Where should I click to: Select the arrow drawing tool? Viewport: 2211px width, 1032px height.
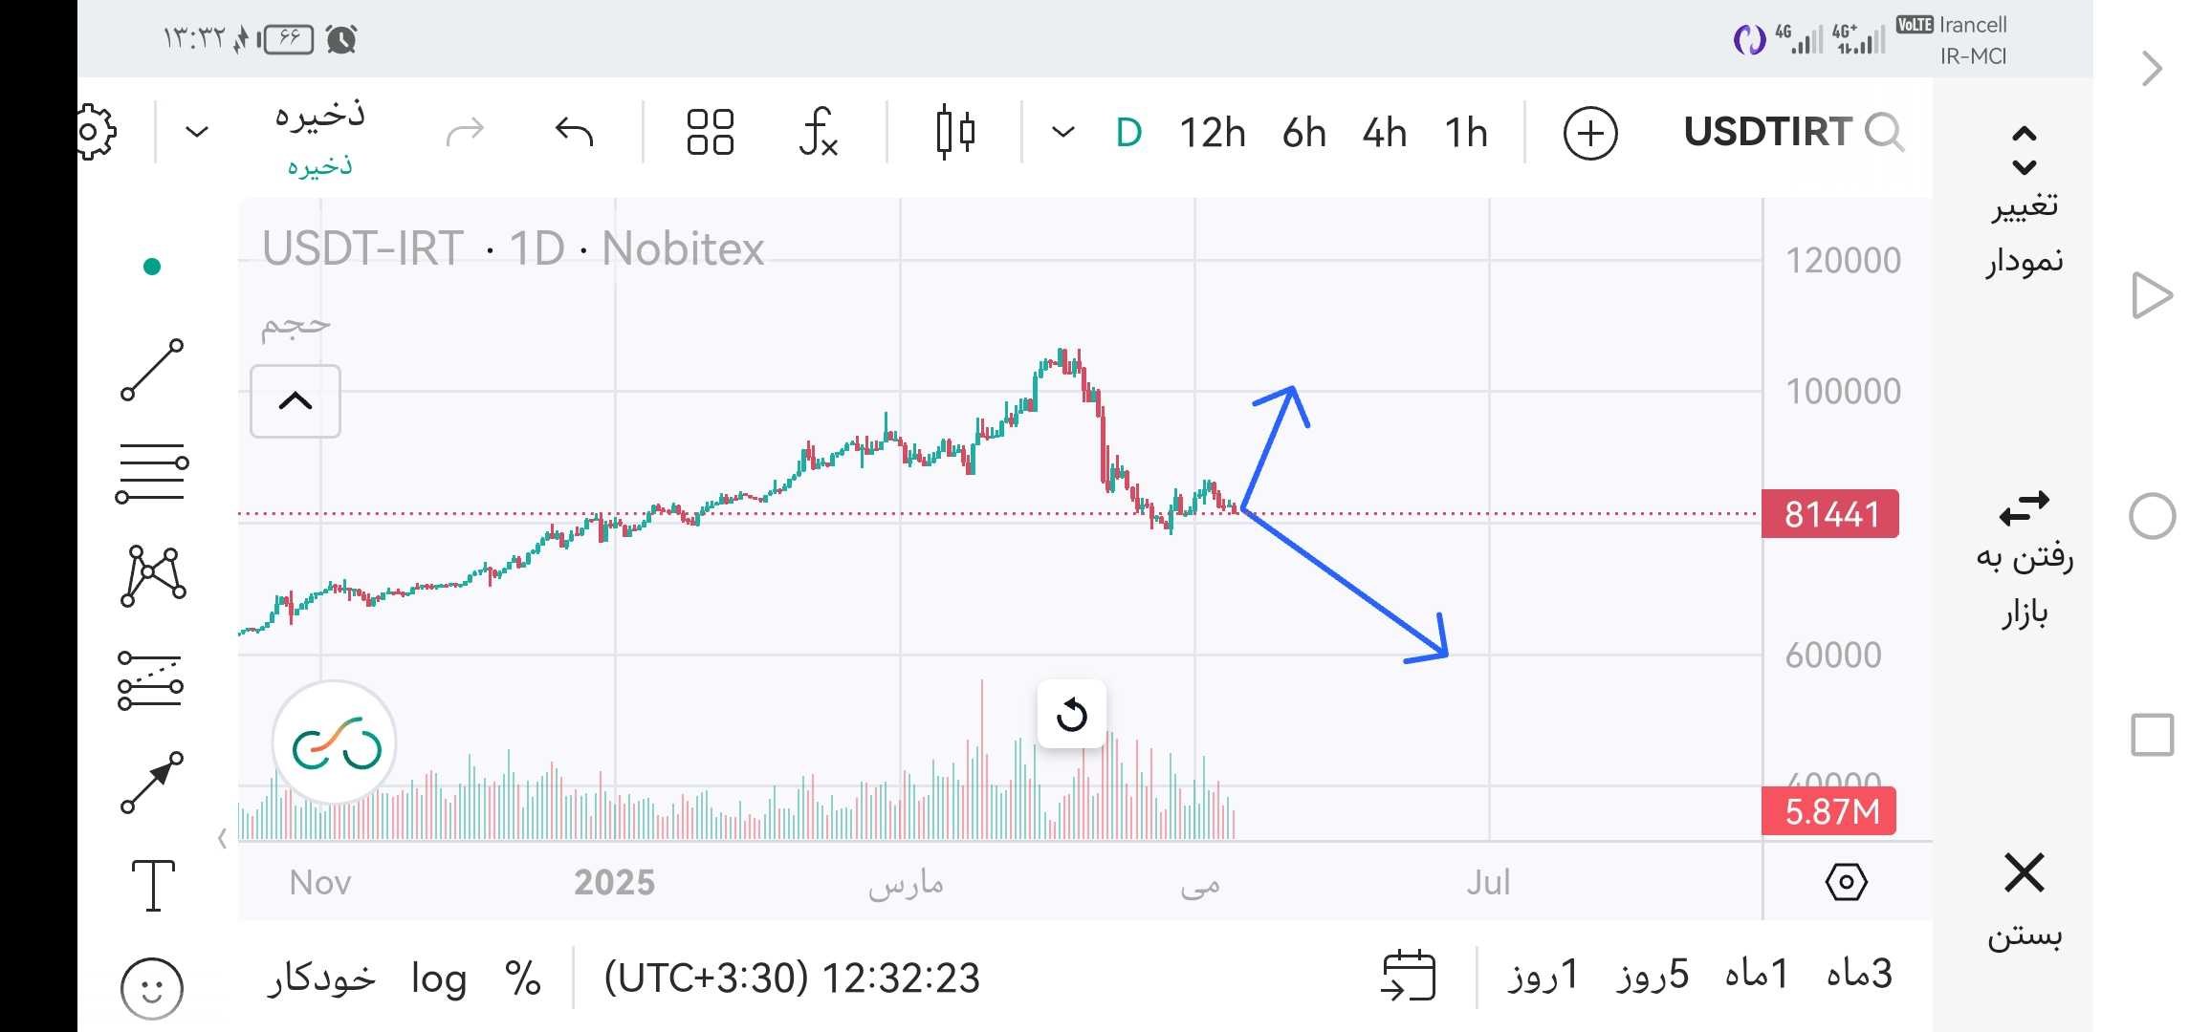coord(152,783)
